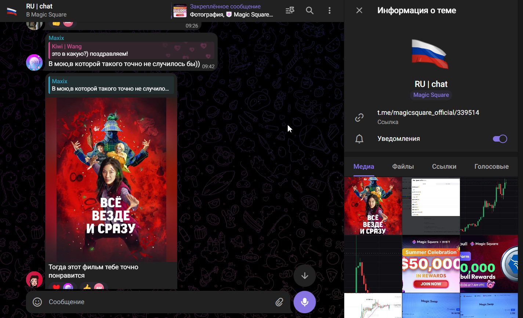Image resolution: width=523 pixels, height=318 pixels.
Task: Close the topic info panel
Action: [x=359, y=11]
